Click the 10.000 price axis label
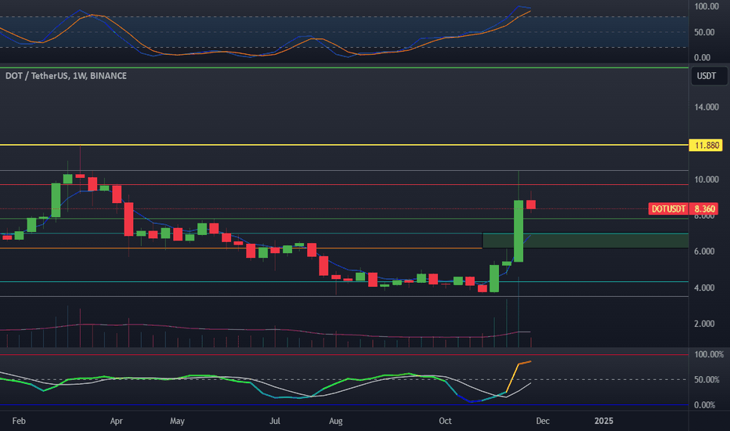The height and width of the screenshot is (431, 730). pos(707,179)
